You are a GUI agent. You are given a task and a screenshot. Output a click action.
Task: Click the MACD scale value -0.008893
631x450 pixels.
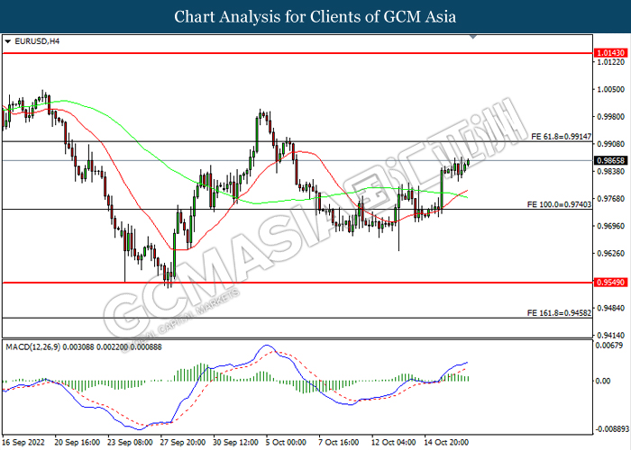click(612, 429)
